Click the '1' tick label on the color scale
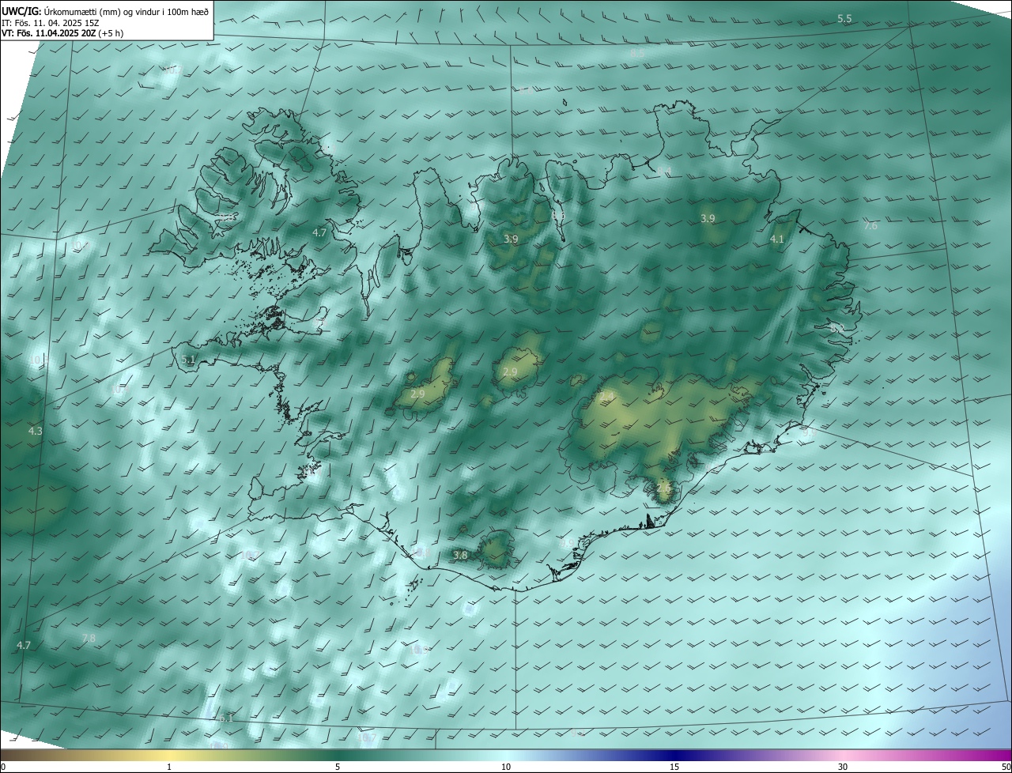Image resolution: width=1012 pixels, height=773 pixels. [169, 767]
